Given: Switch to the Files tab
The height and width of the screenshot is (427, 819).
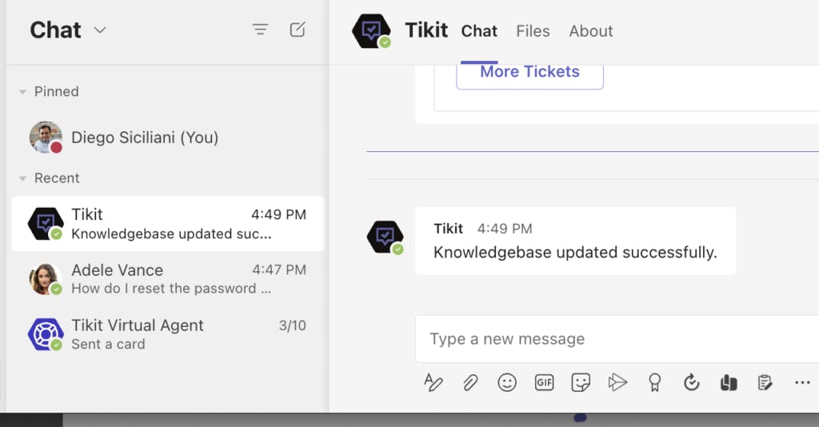Looking at the screenshot, I should 533,31.
